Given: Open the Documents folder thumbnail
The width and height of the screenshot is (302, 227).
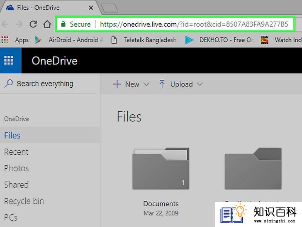Looking at the screenshot, I should [x=161, y=168].
